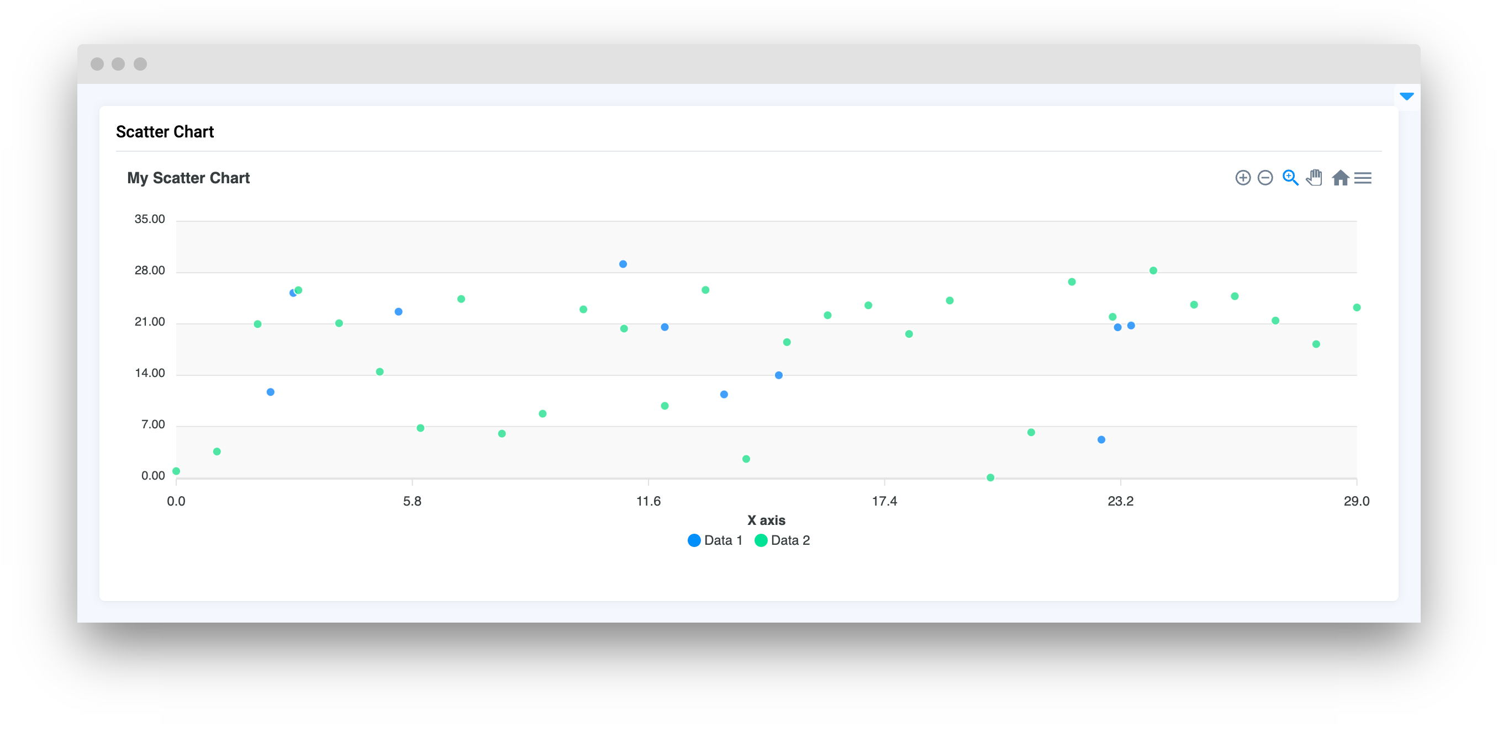Click the blue Data 1 legend marker
This screenshot has height=733, width=1498.
point(694,540)
